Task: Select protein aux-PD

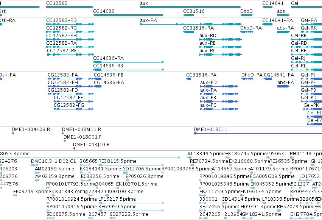Action: (219, 86)
